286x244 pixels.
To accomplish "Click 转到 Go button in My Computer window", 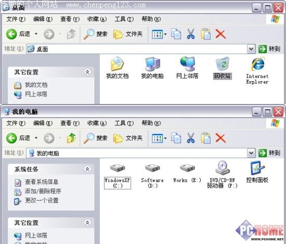I will pyautogui.click(x=269, y=153).
